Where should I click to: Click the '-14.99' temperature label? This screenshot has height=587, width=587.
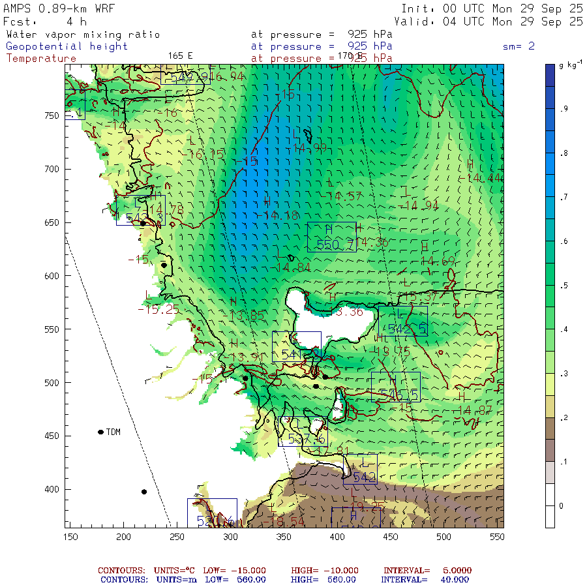308,148
